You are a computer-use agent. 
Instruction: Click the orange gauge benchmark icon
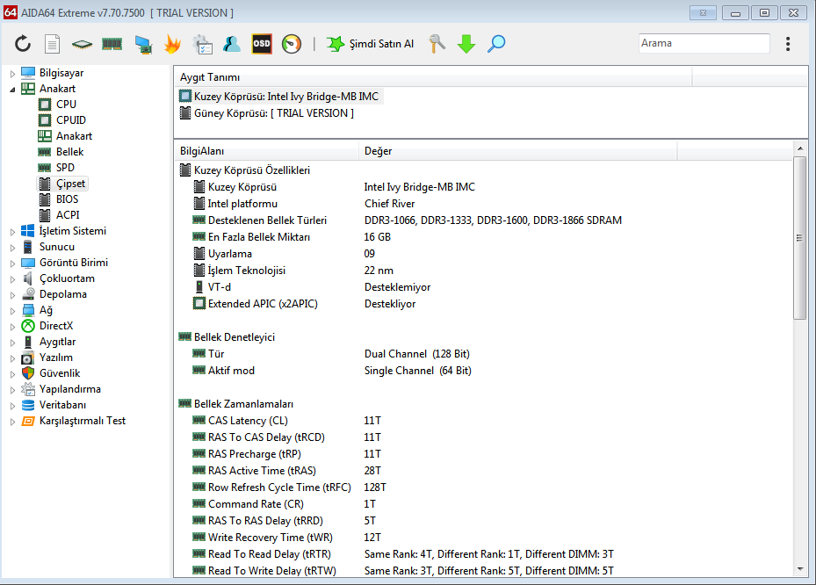292,44
